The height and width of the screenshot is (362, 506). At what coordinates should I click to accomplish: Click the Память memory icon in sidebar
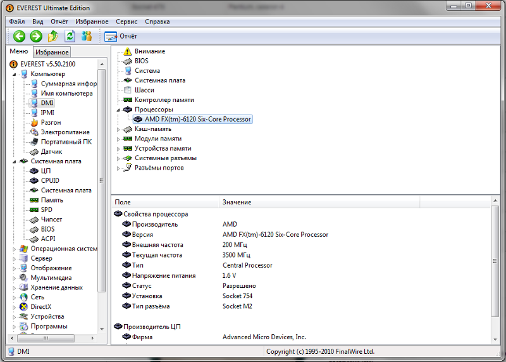point(34,200)
